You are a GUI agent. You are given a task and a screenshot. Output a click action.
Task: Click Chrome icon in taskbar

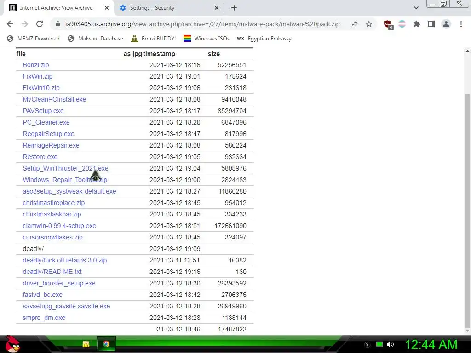(106, 344)
